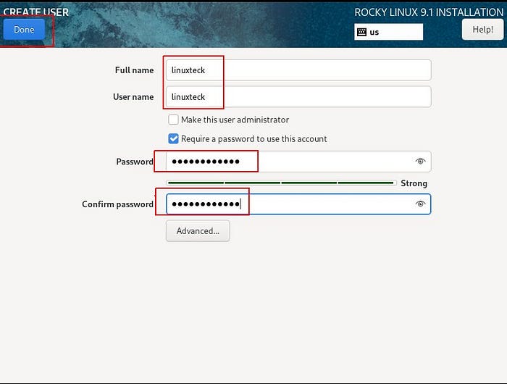This screenshot has height=384, width=507.
Task: Click the Strong strength label
Action: [414, 183]
